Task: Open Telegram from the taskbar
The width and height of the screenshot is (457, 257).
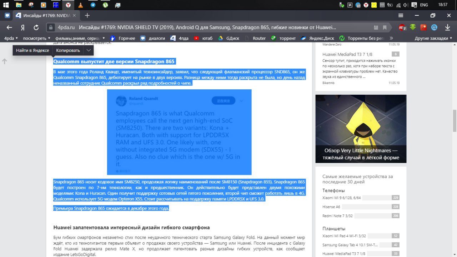Action: pyautogui.click(x=93, y=5)
